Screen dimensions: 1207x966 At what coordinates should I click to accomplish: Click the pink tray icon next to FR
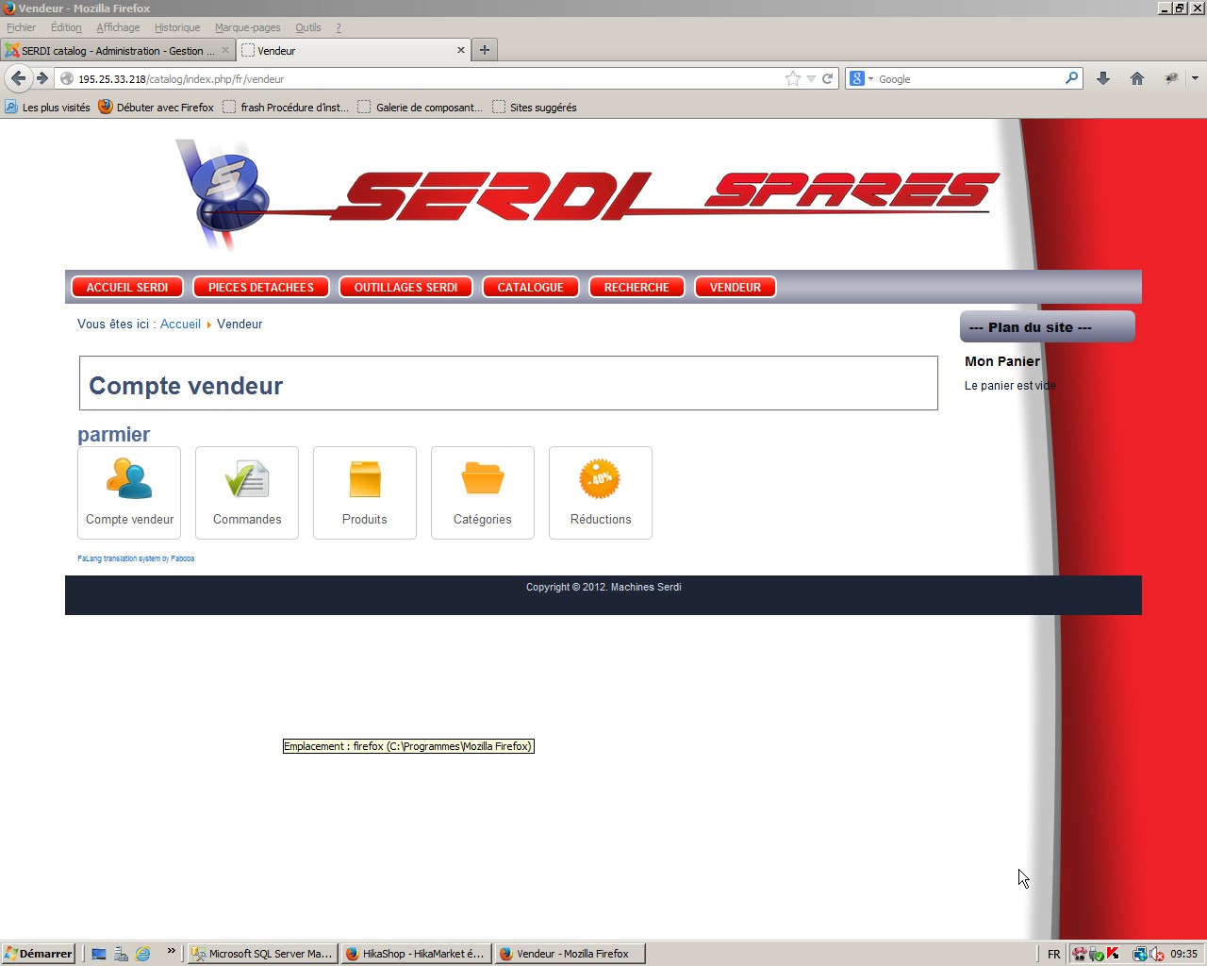pos(1080,954)
